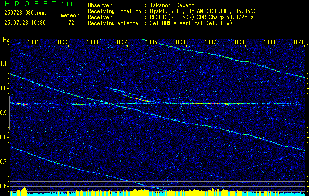The height and width of the screenshot is (196, 309).
Task: Click the 1039 time axis marker
Action: coord(269,42)
